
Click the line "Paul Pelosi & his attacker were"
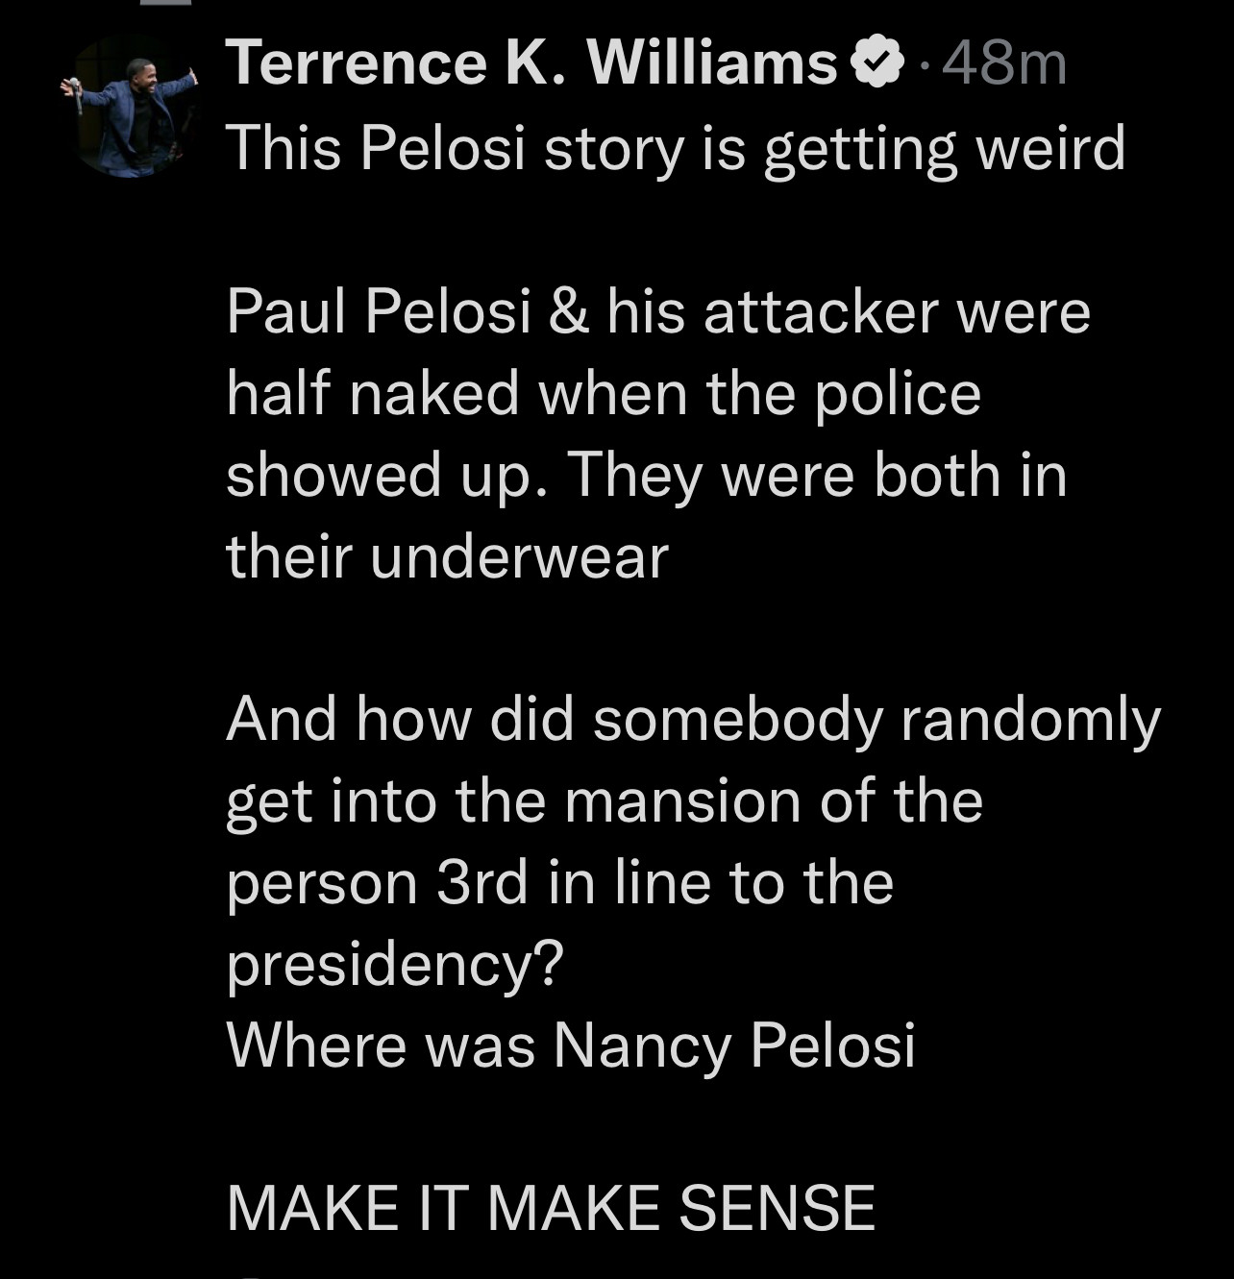tap(658, 311)
